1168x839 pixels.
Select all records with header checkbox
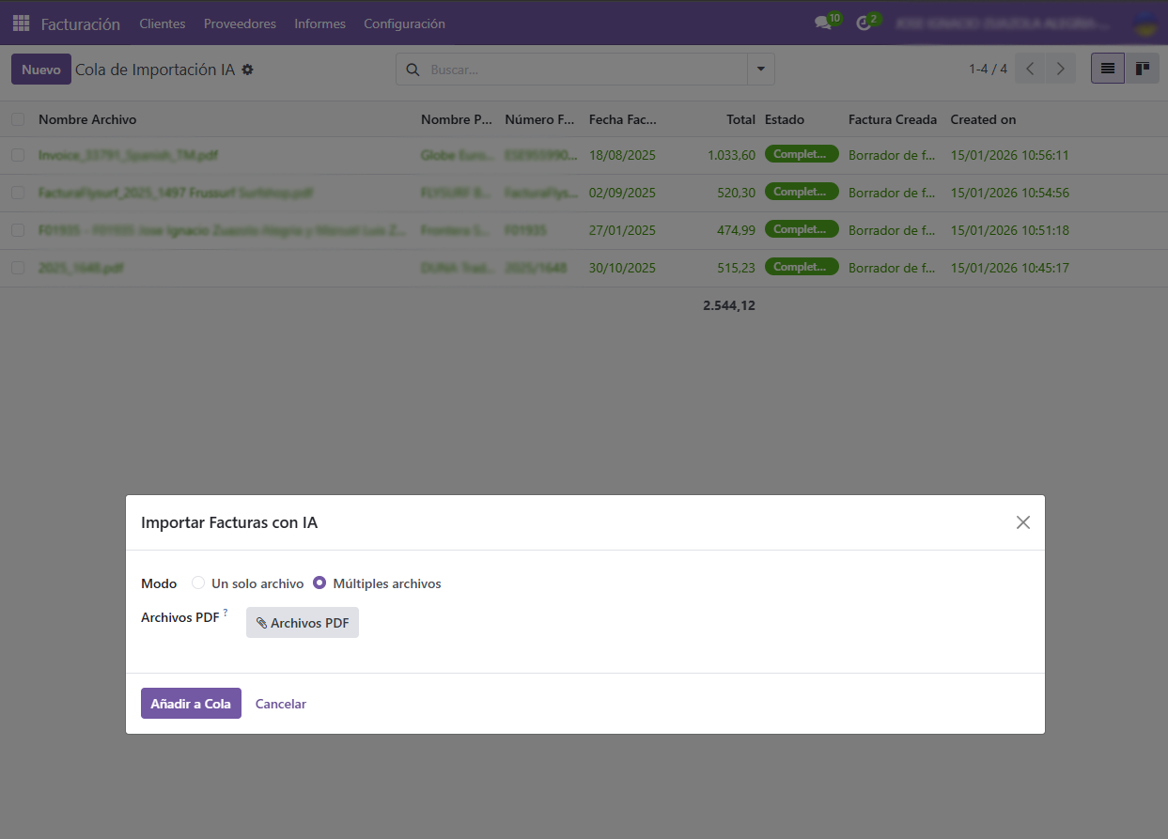tap(18, 119)
